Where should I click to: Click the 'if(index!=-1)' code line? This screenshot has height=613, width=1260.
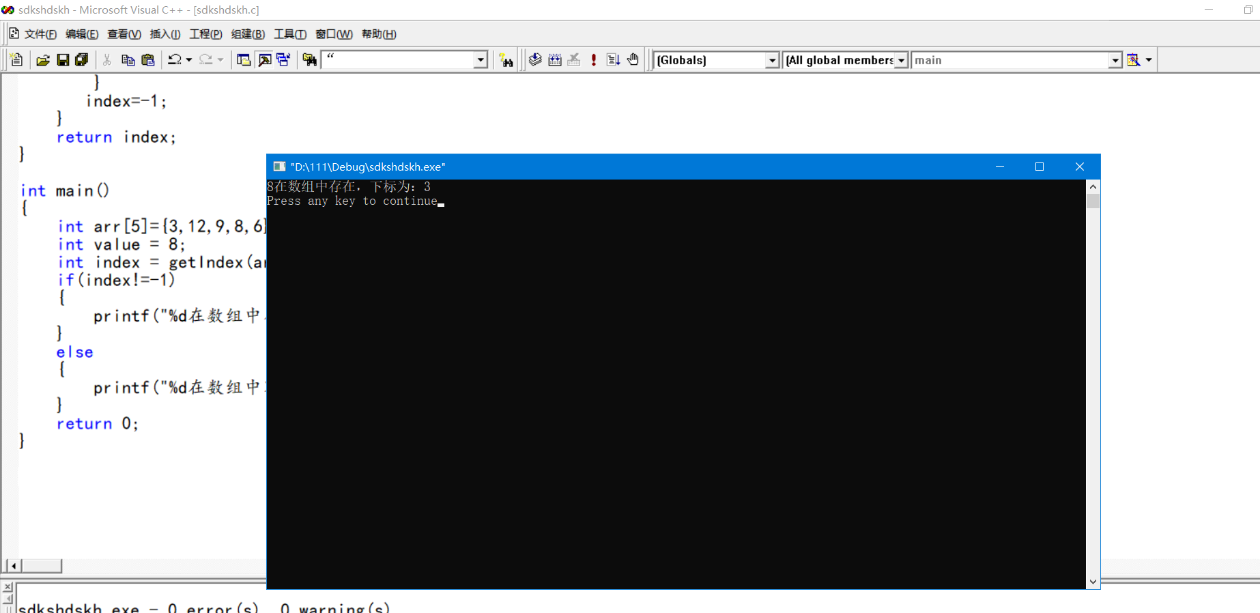116,280
